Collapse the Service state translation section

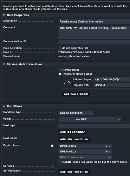[x=4, y=64]
